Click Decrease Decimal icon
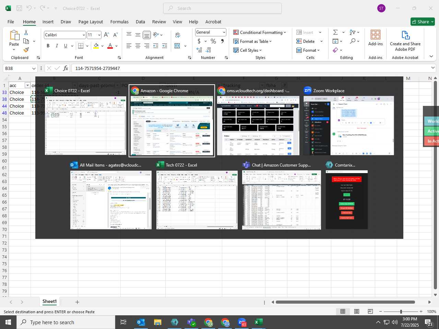The height and width of the screenshot is (329, 439). [208, 50]
